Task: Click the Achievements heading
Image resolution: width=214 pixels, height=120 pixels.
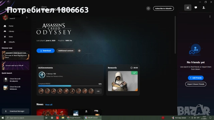Action: pyautogui.click(x=45, y=68)
